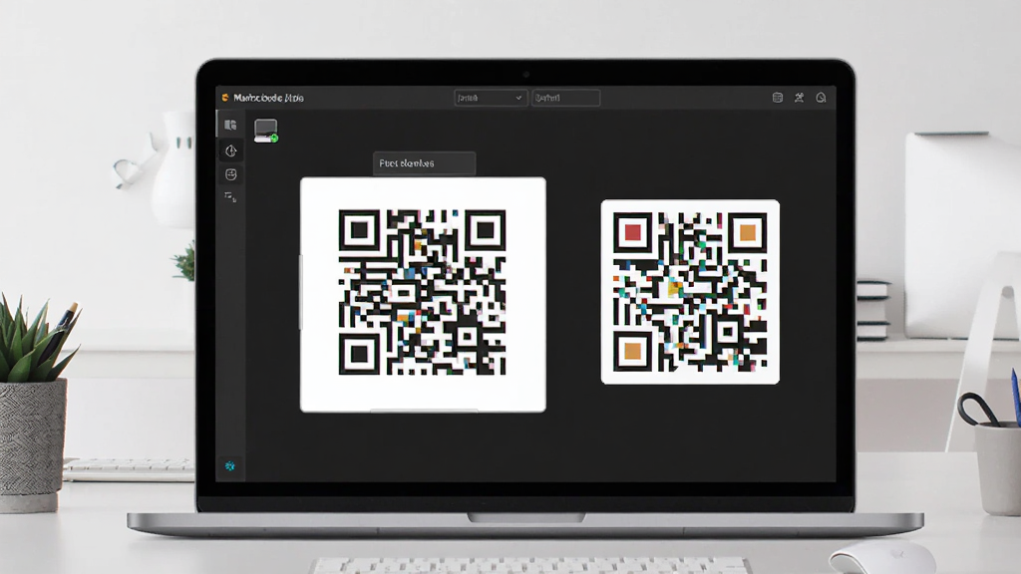Click the database-style icon at top right
This screenshot has width=1021, height=574.
coord(778,98)
